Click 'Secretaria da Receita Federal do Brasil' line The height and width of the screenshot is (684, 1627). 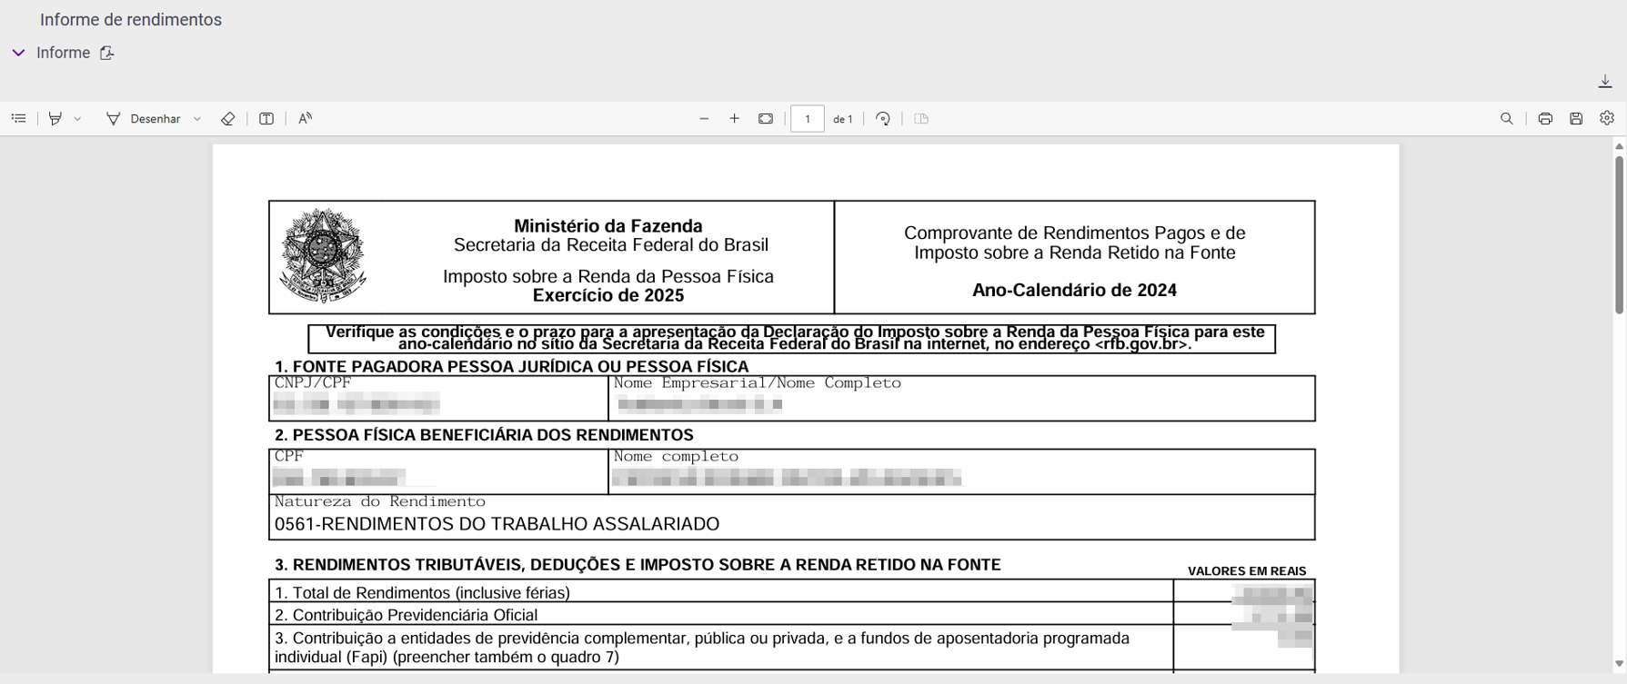[611, 245]
